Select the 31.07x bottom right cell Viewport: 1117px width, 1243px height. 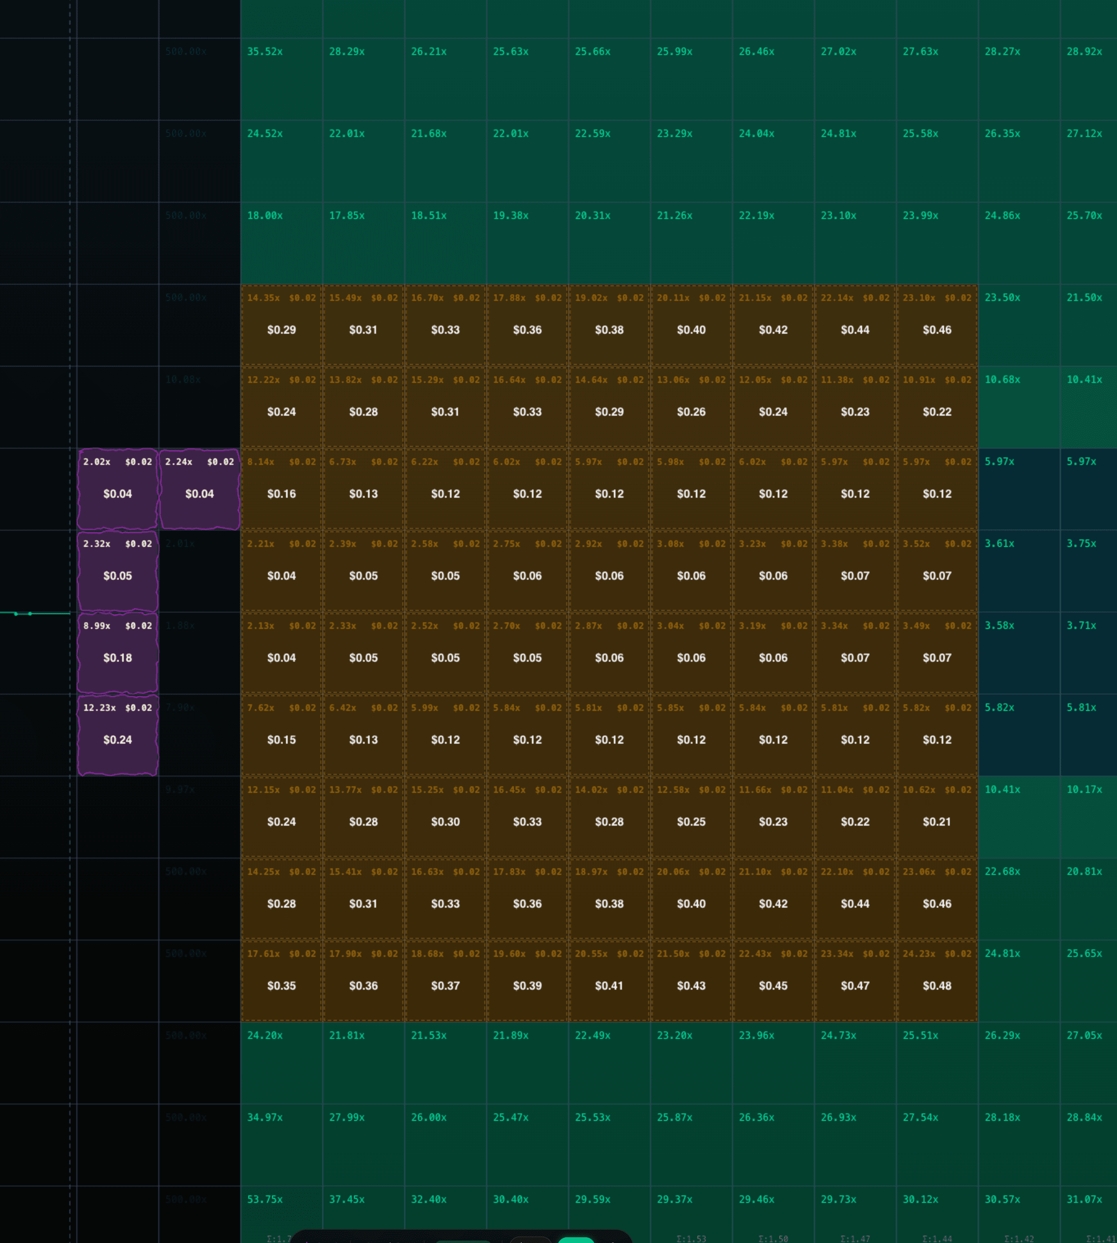(x=1088, y=1213)
